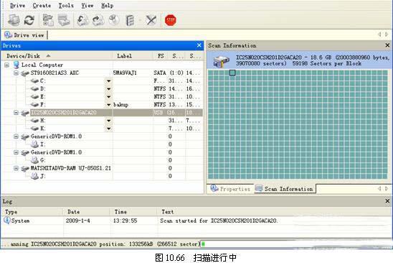Open the Help menu
The image size is (393, 263).
coord(108,6)
